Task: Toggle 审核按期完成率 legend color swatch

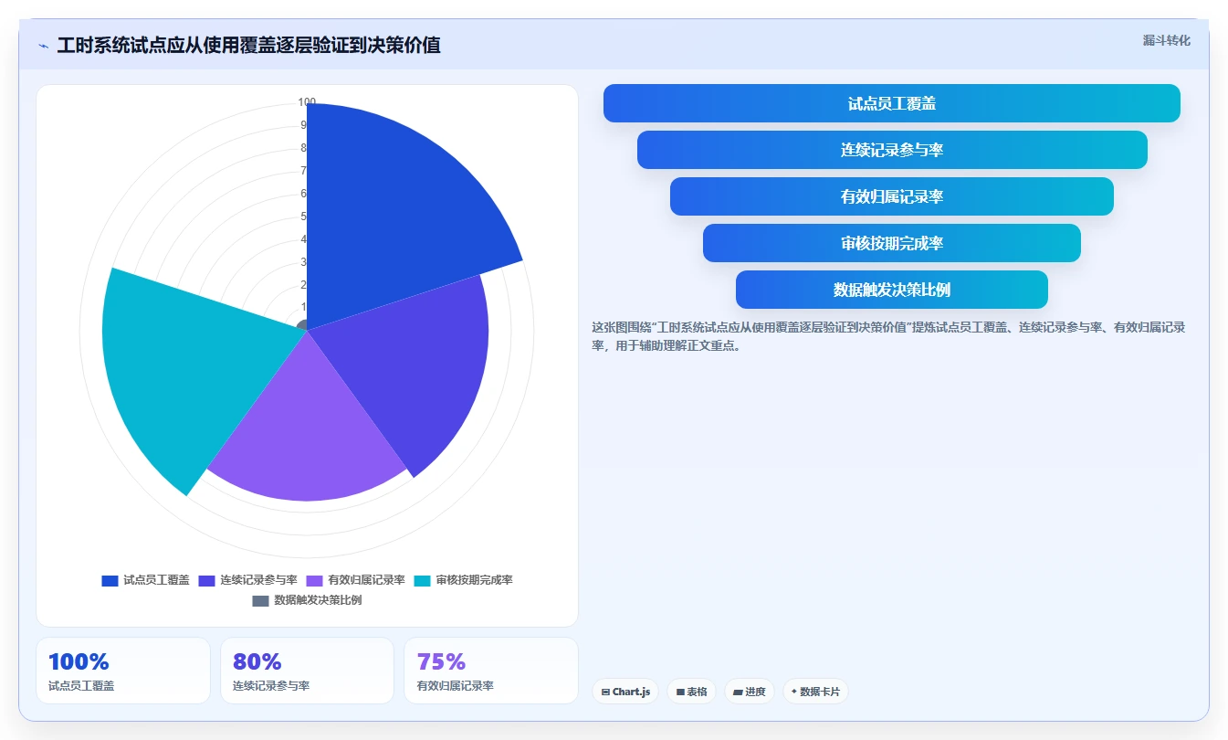Action: [x=422, y=580]
